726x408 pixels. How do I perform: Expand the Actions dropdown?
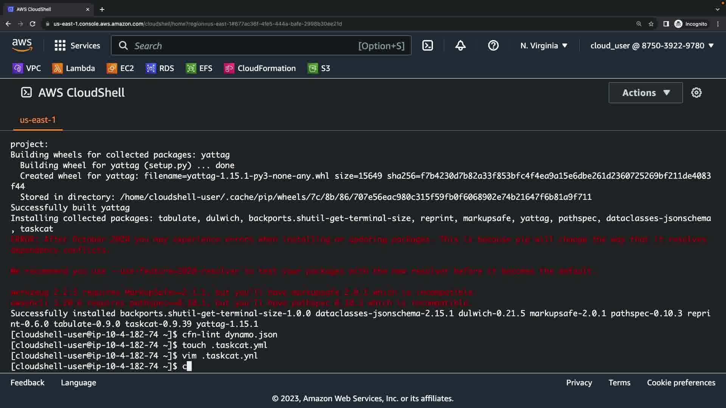(x=645, y=93)
